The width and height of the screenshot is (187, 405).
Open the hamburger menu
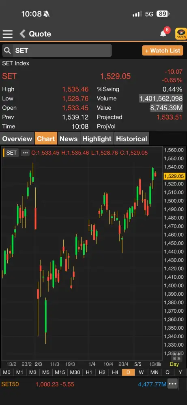click(x=7, y=34)
